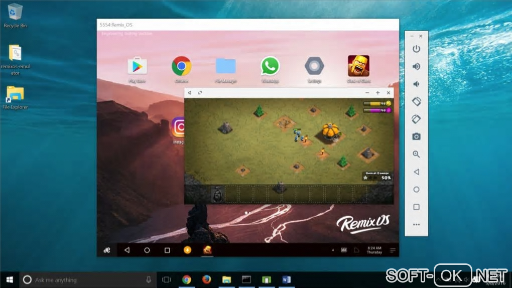This screenshot has width=512, height=288.
Task: Lower the emulator volume
Action: click(416, 84)
